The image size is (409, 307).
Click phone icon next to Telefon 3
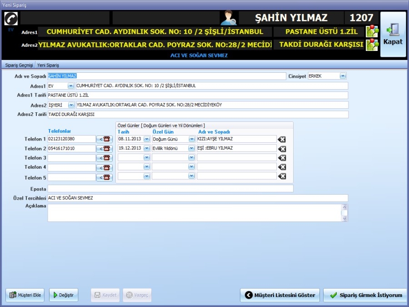(105, 158)
